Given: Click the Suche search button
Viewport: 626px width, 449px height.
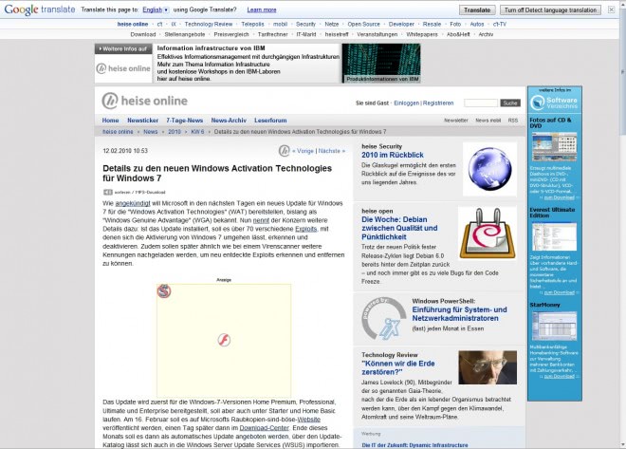Looking at the screenshot, I should click(x=510, y=103).
